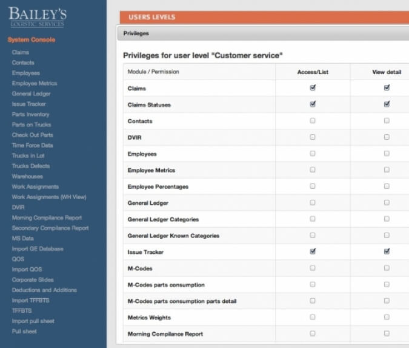
Task: Open Parts Inventory from sidebar
Action: 30,114
